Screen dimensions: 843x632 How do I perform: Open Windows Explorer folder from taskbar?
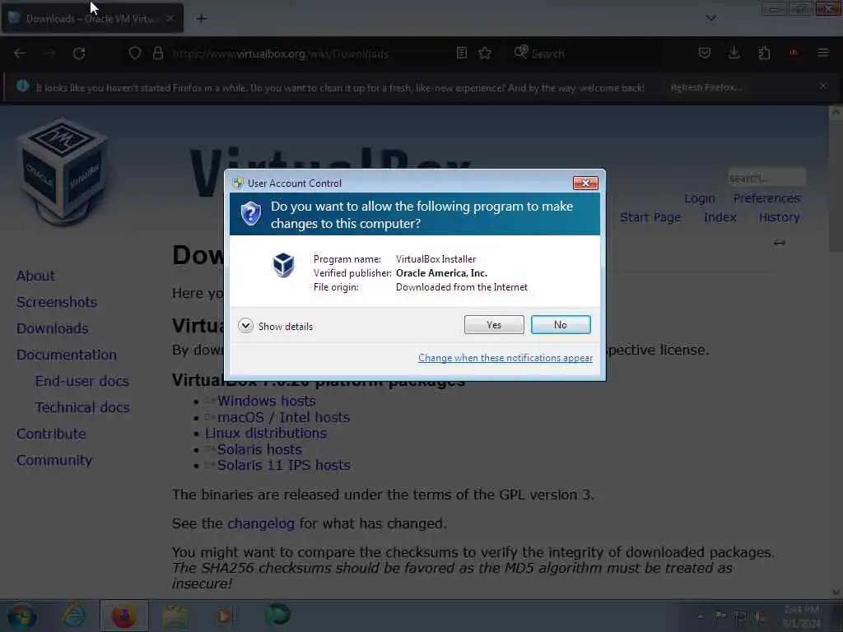(175, 616)
